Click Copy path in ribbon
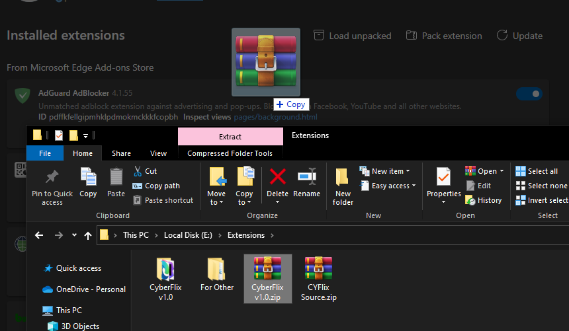The width and height of the screenshot is (569, 331). click(156, 186)
